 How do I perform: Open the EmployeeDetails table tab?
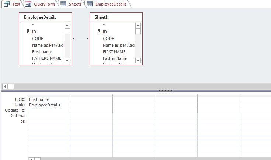107,4
